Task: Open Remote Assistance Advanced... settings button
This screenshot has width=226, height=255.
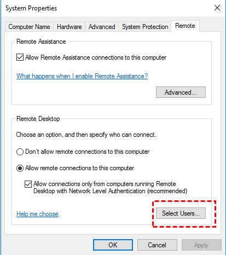Action: (181, 92)
